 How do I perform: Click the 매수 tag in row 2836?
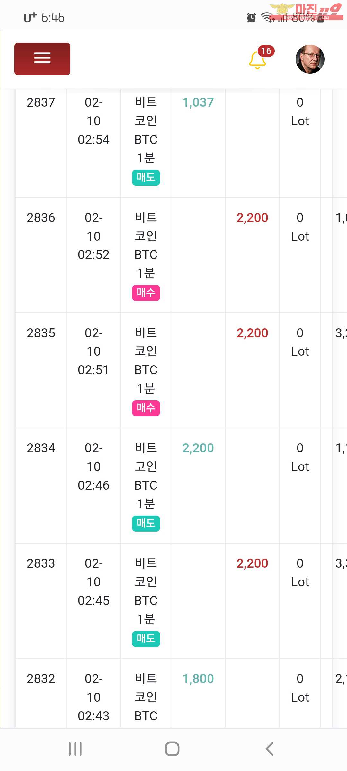point(146,293)
